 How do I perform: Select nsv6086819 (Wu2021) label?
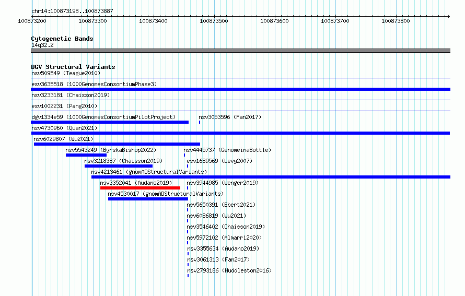coord(216,216)
